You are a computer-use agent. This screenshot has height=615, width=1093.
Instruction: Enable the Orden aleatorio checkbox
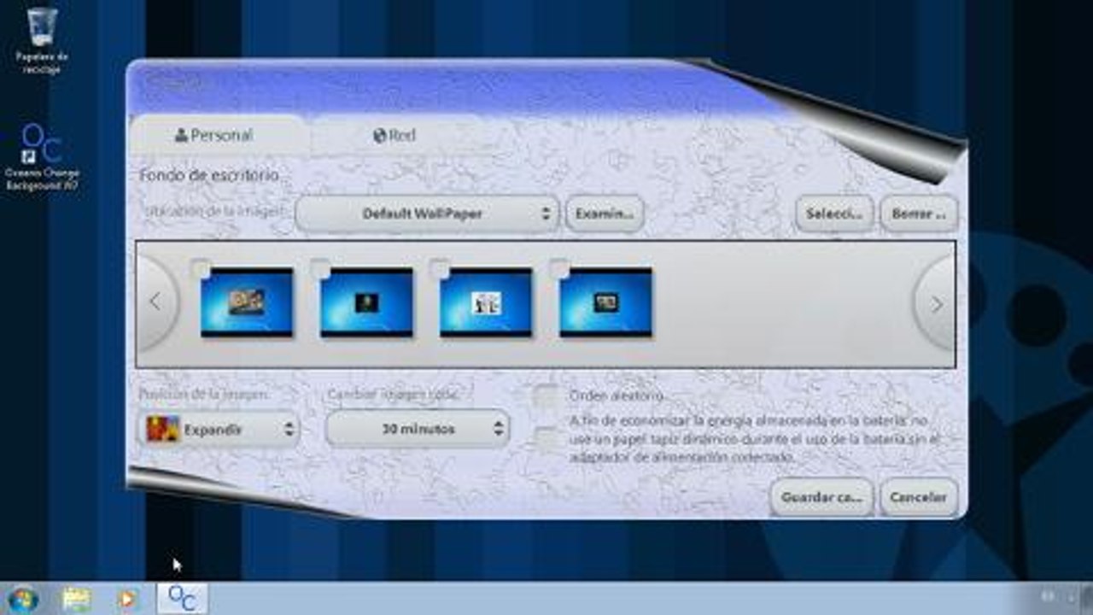coord(546,396)
